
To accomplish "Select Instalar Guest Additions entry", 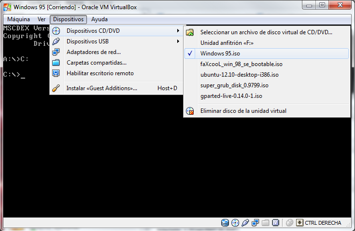I will [116, 88].
